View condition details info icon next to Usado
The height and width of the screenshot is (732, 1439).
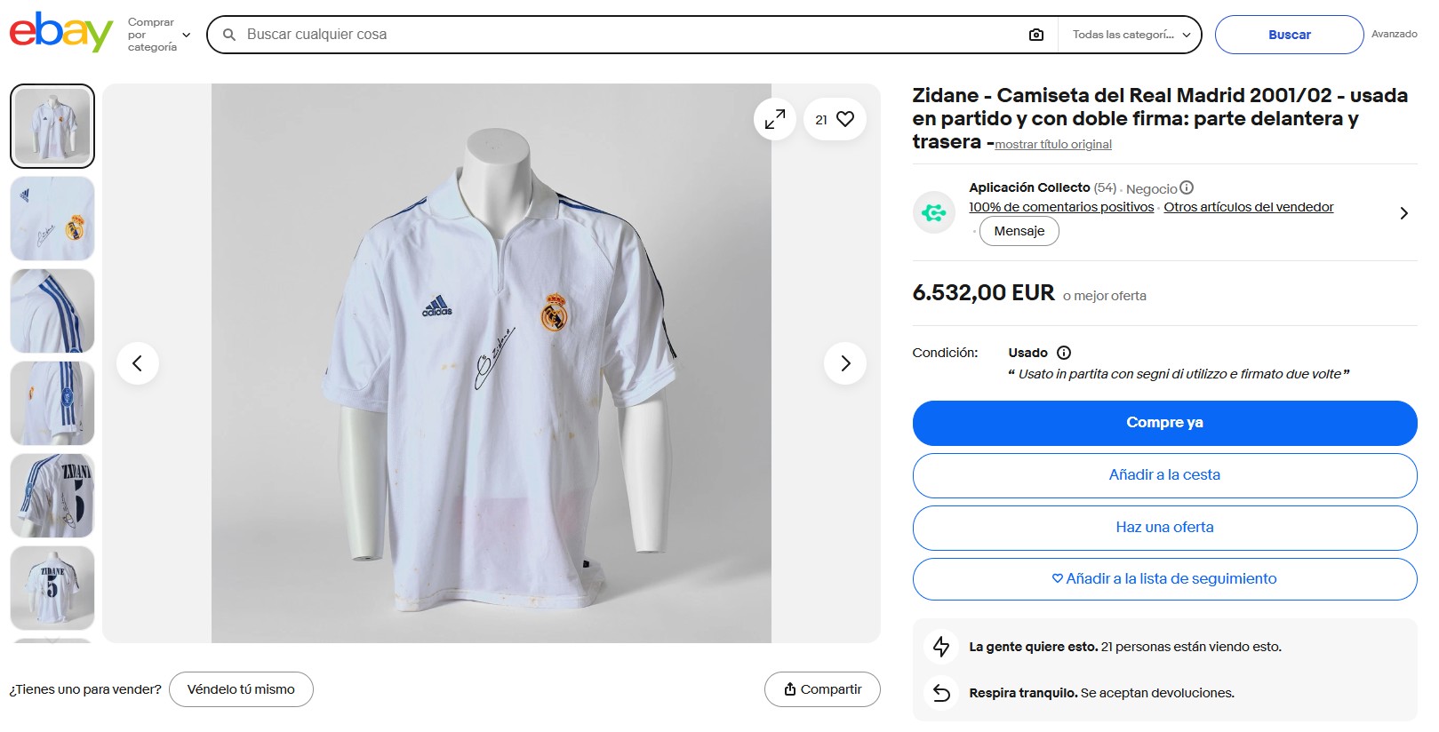[x=1064, y=353]
